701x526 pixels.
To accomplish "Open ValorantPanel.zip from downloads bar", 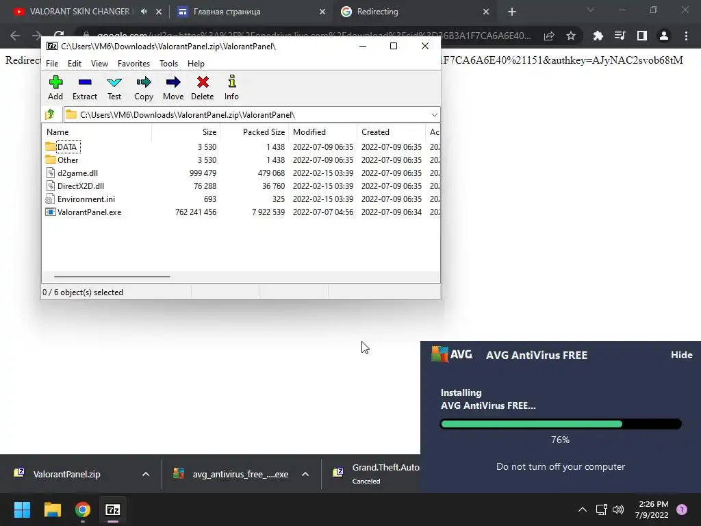I will (x=66, y=474).
